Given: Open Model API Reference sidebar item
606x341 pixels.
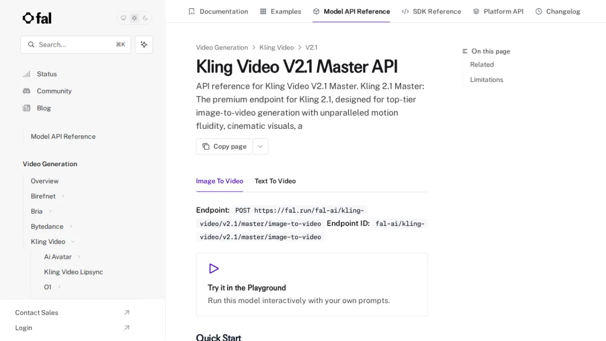Looking at the screenshot, I should pyautogui.click(x=63, y=136).
